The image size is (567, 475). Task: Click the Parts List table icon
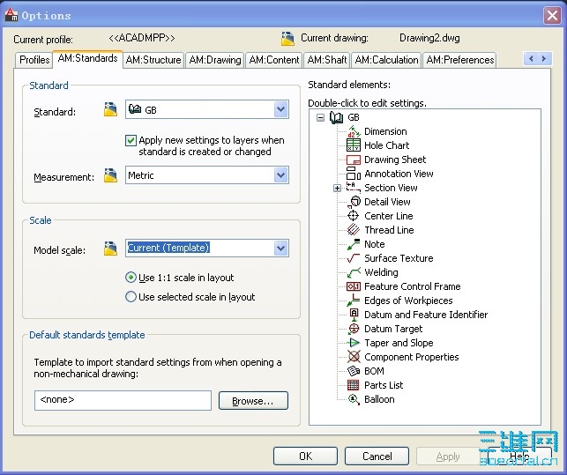click(354, 385)
